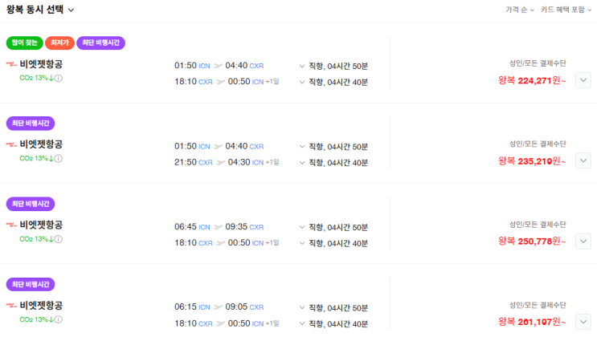597x341 pixels.
Task: Click the Vietjet airline logo in the first result
Action: pos(11,64)
